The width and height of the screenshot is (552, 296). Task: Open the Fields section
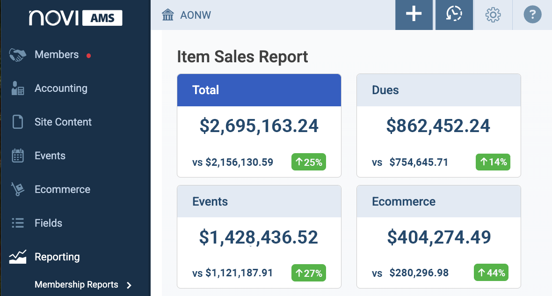pyautogui.click(x=48, y=223)
